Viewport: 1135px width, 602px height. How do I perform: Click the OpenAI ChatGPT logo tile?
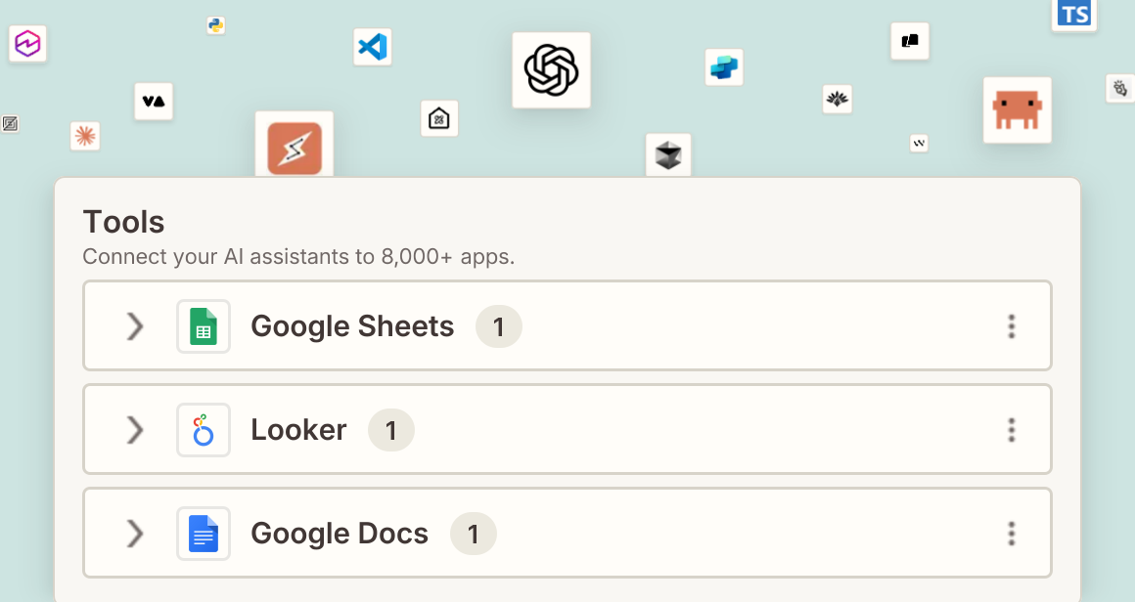[552, 70]
